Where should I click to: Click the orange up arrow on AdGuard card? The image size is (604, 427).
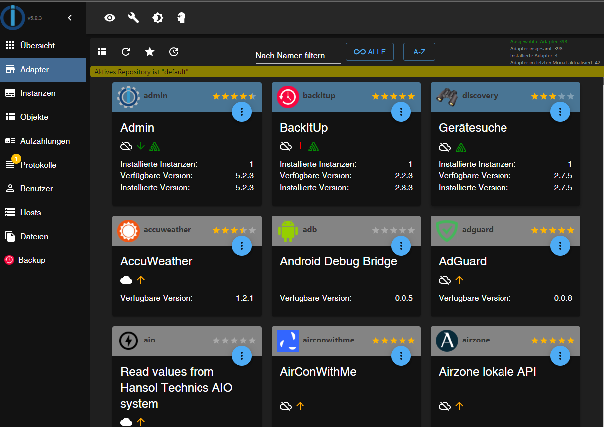(x=459, y=280)
